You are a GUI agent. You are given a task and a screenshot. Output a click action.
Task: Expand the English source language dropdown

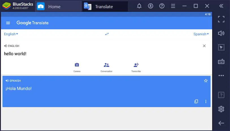[x=11, y=34]
